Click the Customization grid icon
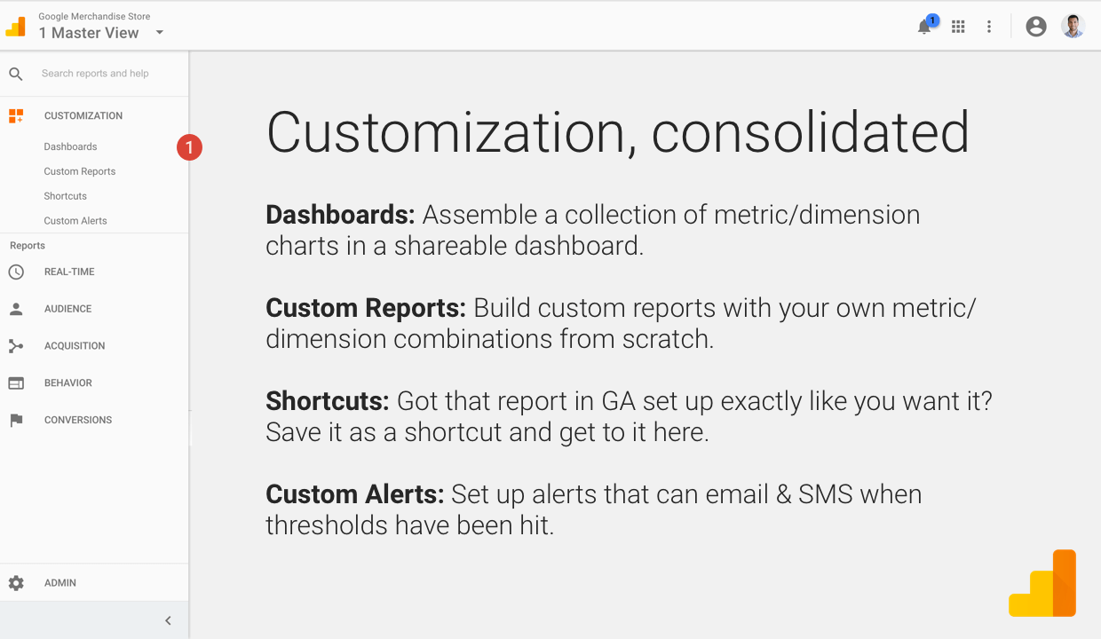 pos(15,114)
